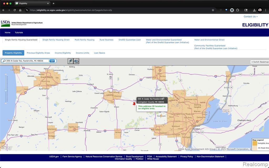Click the map zoom slider handle
Screen dimensions: 269x168
click(6, 90)
